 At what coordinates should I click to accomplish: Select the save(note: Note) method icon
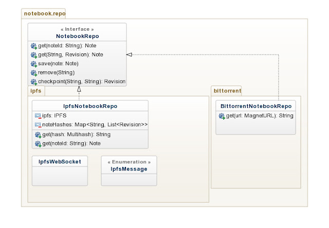tap(34, 64)
